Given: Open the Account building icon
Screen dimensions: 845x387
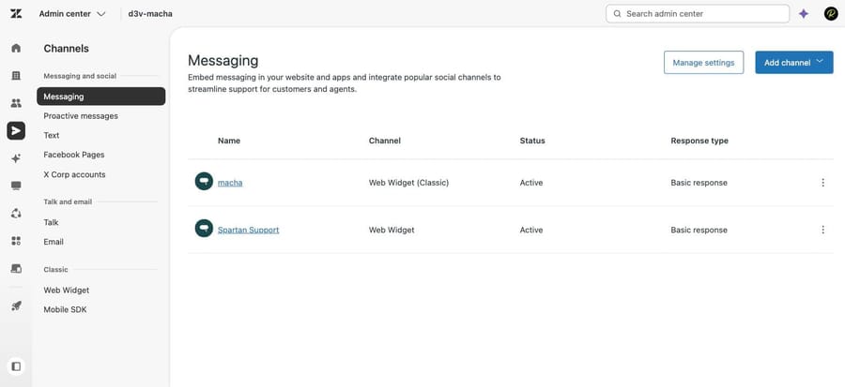Looking at the screenshot, I should (x=16, y=76).
